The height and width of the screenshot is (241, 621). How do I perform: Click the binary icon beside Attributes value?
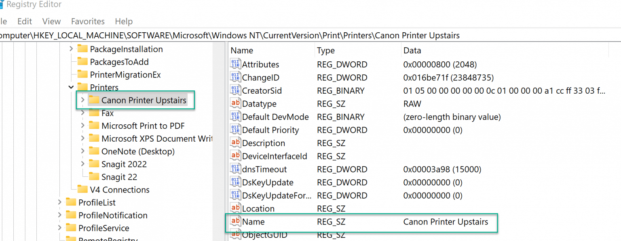coord(235,65)
